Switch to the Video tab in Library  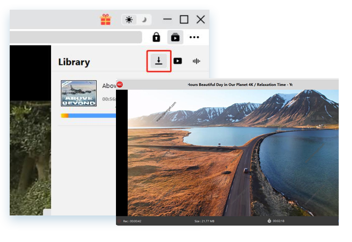(177, 61)
